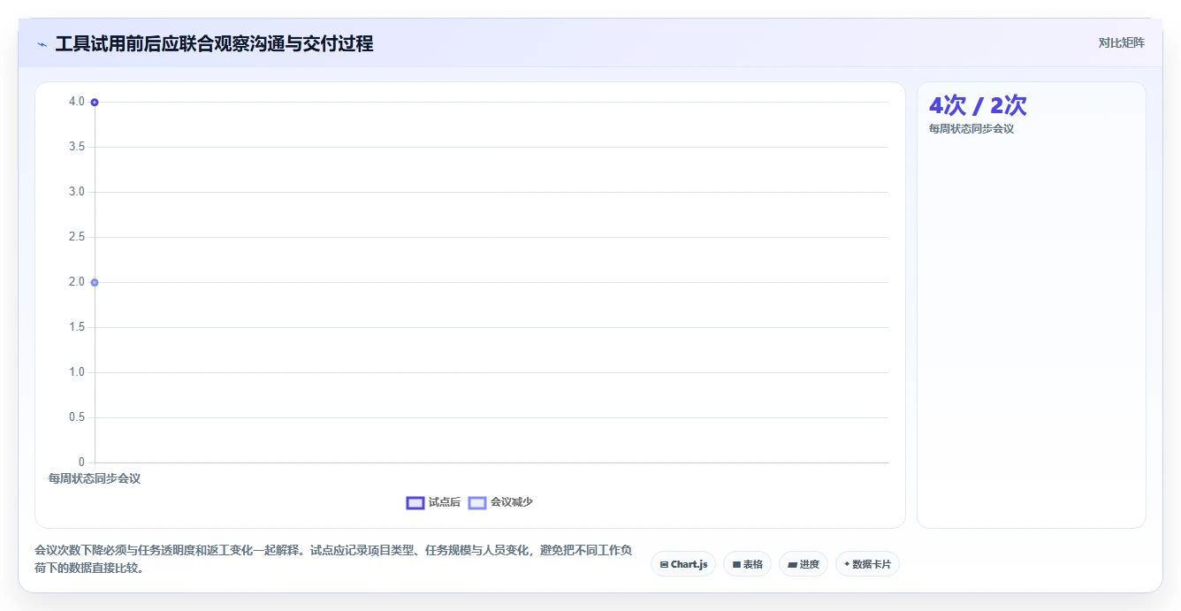Image resolution: width=1181 pixels, height=611 pixels.
Task: Click the 试点后 legend color box
Action: coord(415,502)
